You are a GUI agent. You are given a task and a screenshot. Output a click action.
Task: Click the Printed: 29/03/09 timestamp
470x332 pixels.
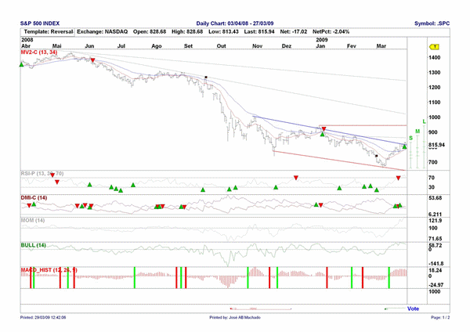pos(43,317)
